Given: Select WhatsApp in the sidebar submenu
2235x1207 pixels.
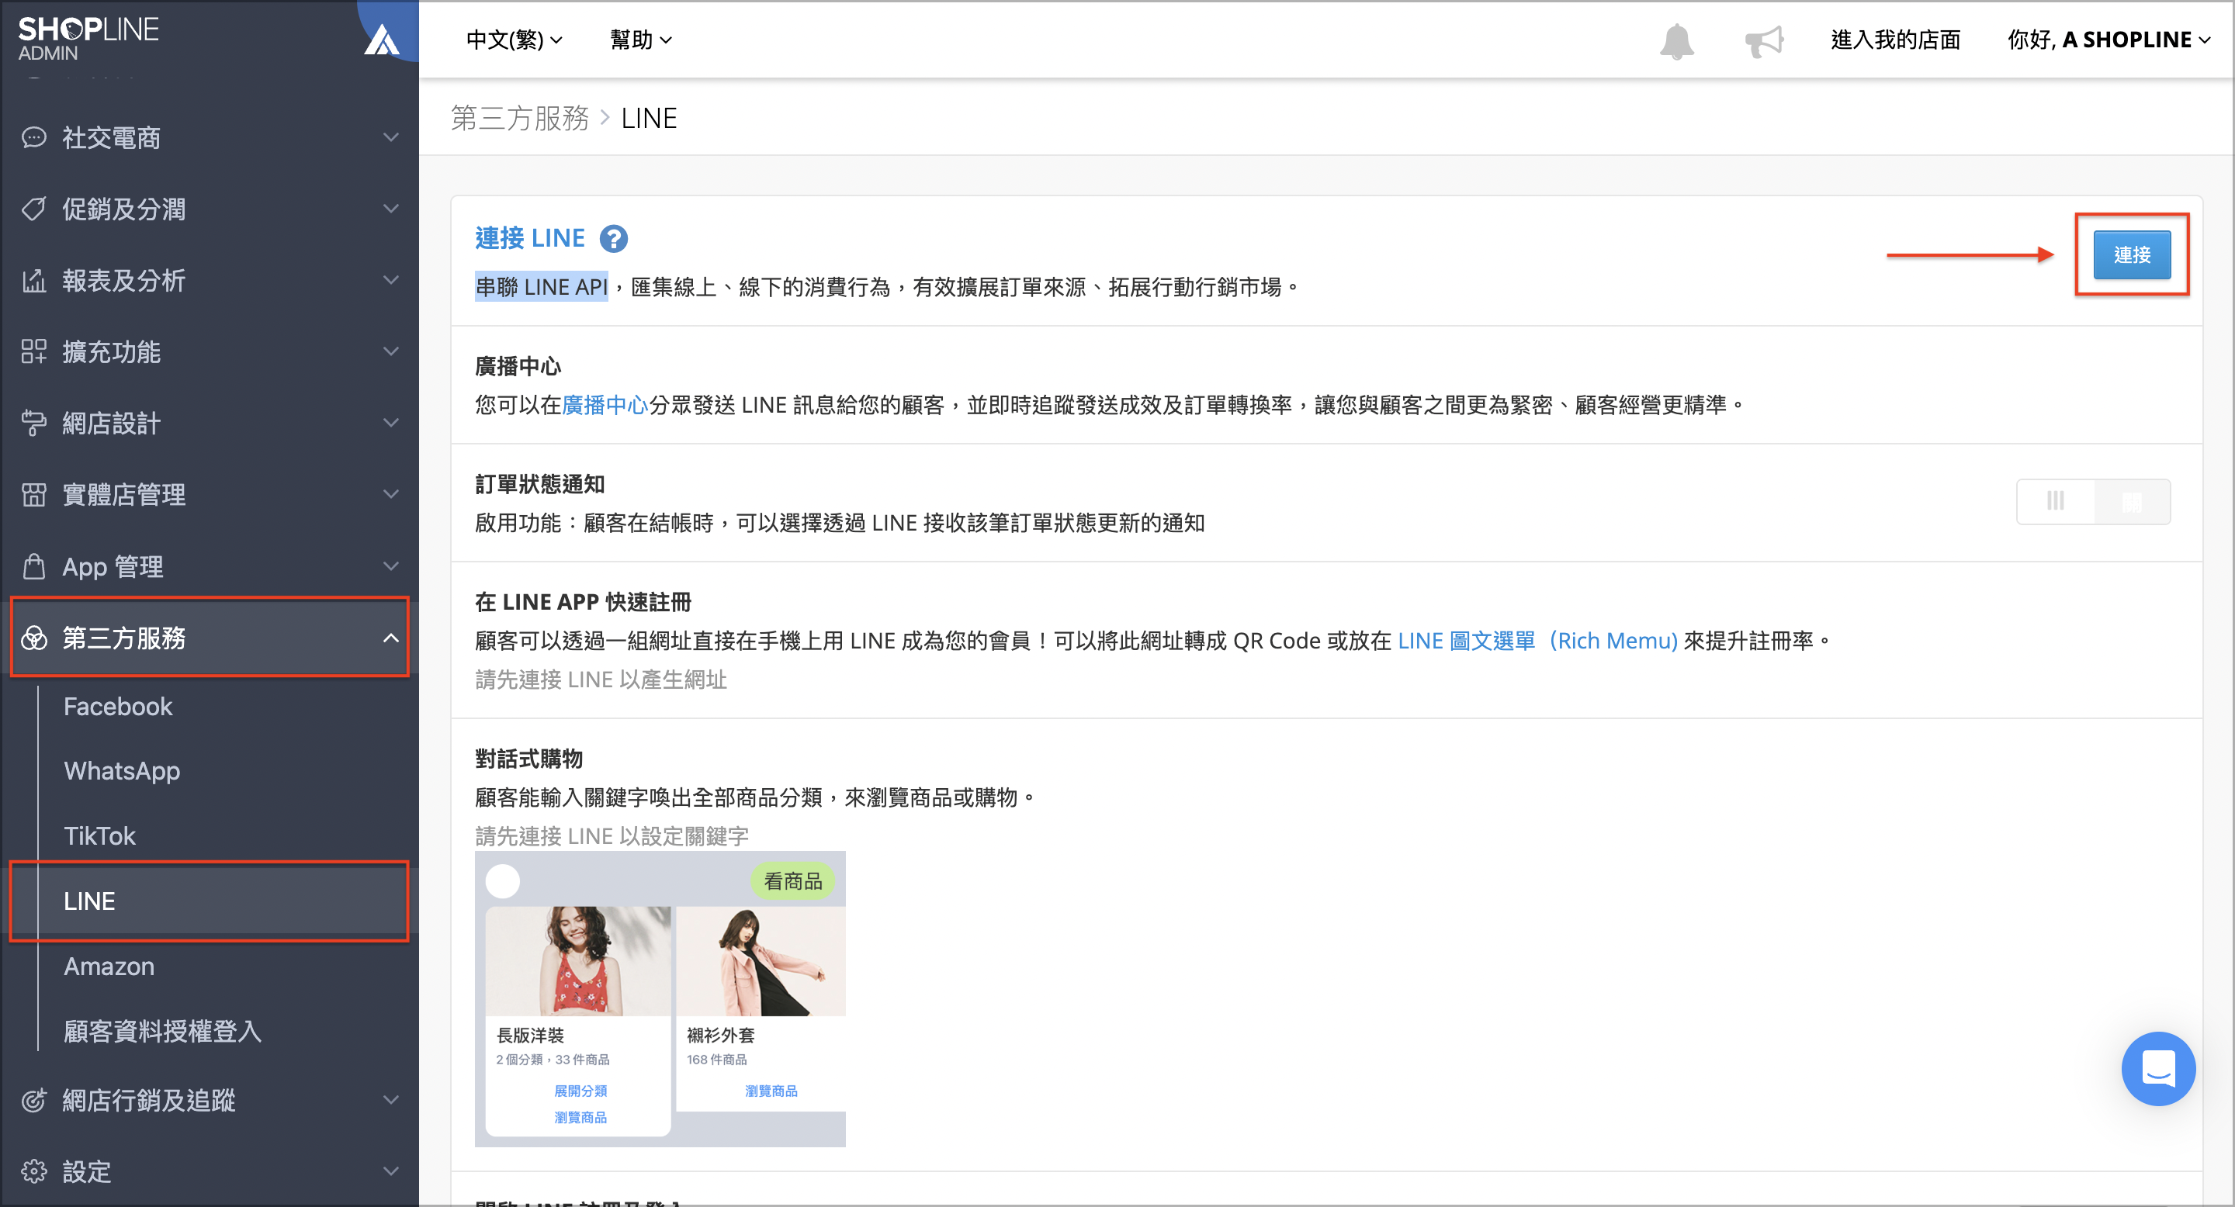Looking at the screenshot, I should click(x=123, y=771).
